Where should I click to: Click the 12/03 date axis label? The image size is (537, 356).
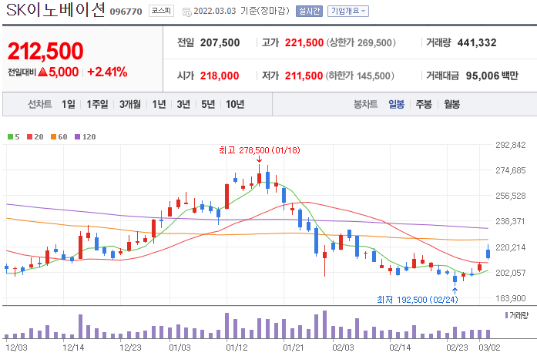pos(16,348)
